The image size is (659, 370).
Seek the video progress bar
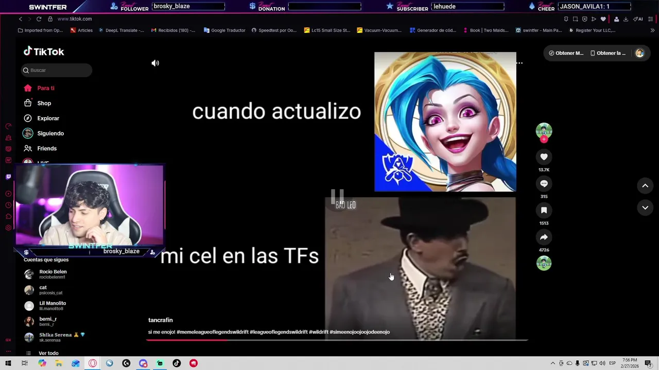(337, 340)
